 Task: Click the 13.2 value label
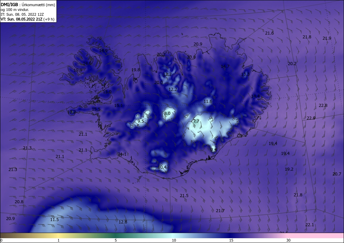coord(72,112)
